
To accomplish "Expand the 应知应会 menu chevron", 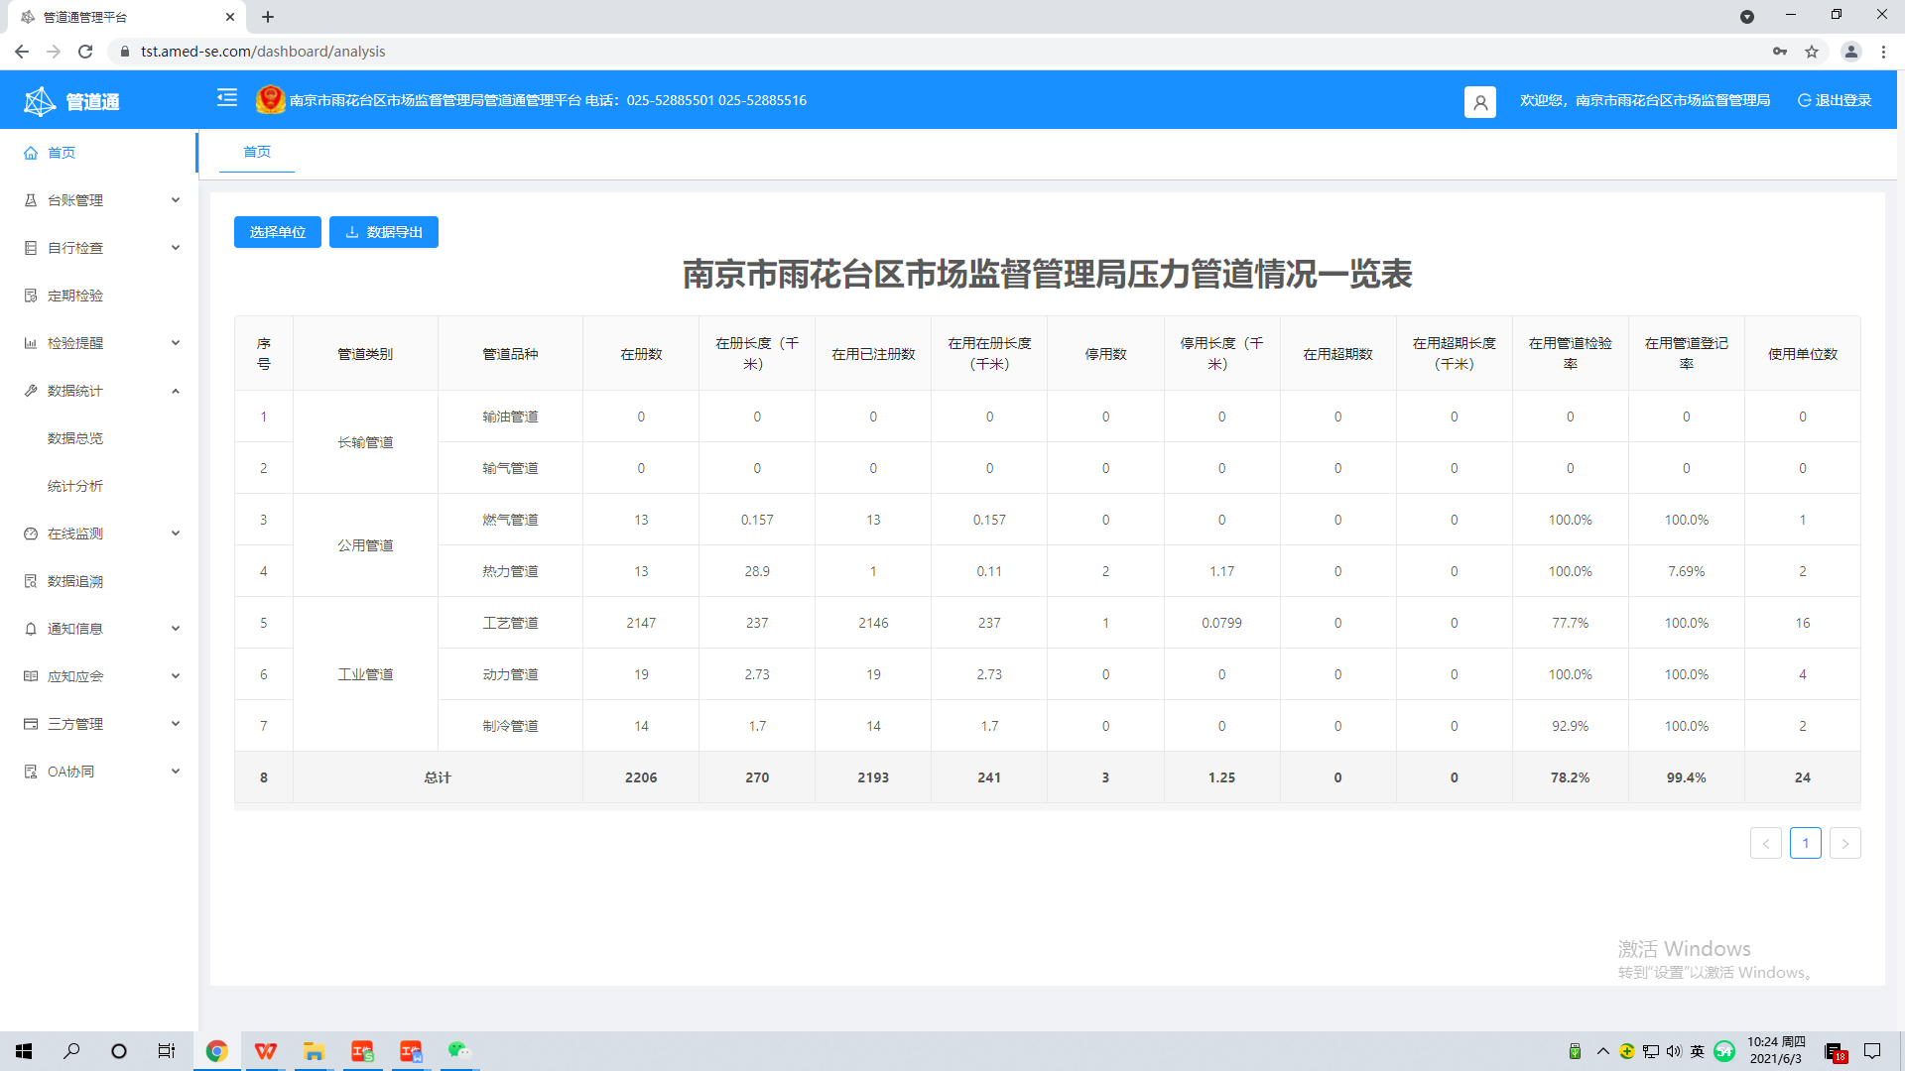I will click(176, 676).
